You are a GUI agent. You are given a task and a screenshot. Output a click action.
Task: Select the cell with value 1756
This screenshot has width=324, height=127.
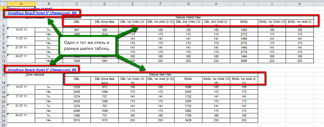pyautogui.click(x=188, y=116)
